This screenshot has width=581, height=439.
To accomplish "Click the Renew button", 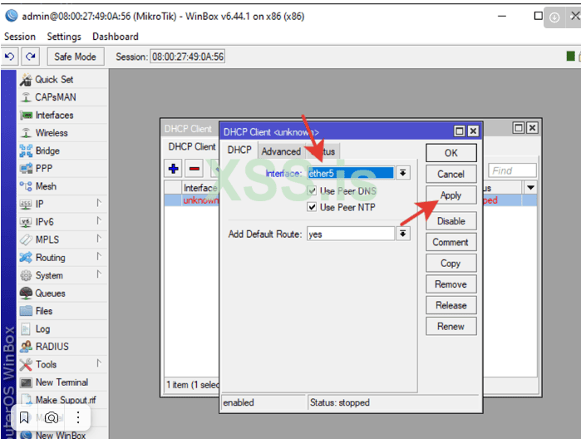I will coord(451,326).
